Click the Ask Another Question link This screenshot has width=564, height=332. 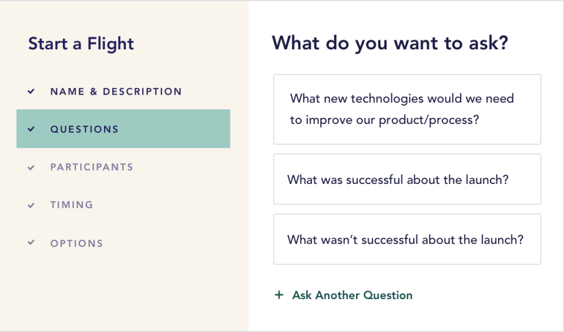pyautogui.click(x=352, y=295)
